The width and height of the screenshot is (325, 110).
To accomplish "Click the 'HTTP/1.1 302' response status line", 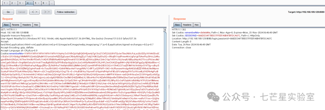I will click(x=179, y=30).
